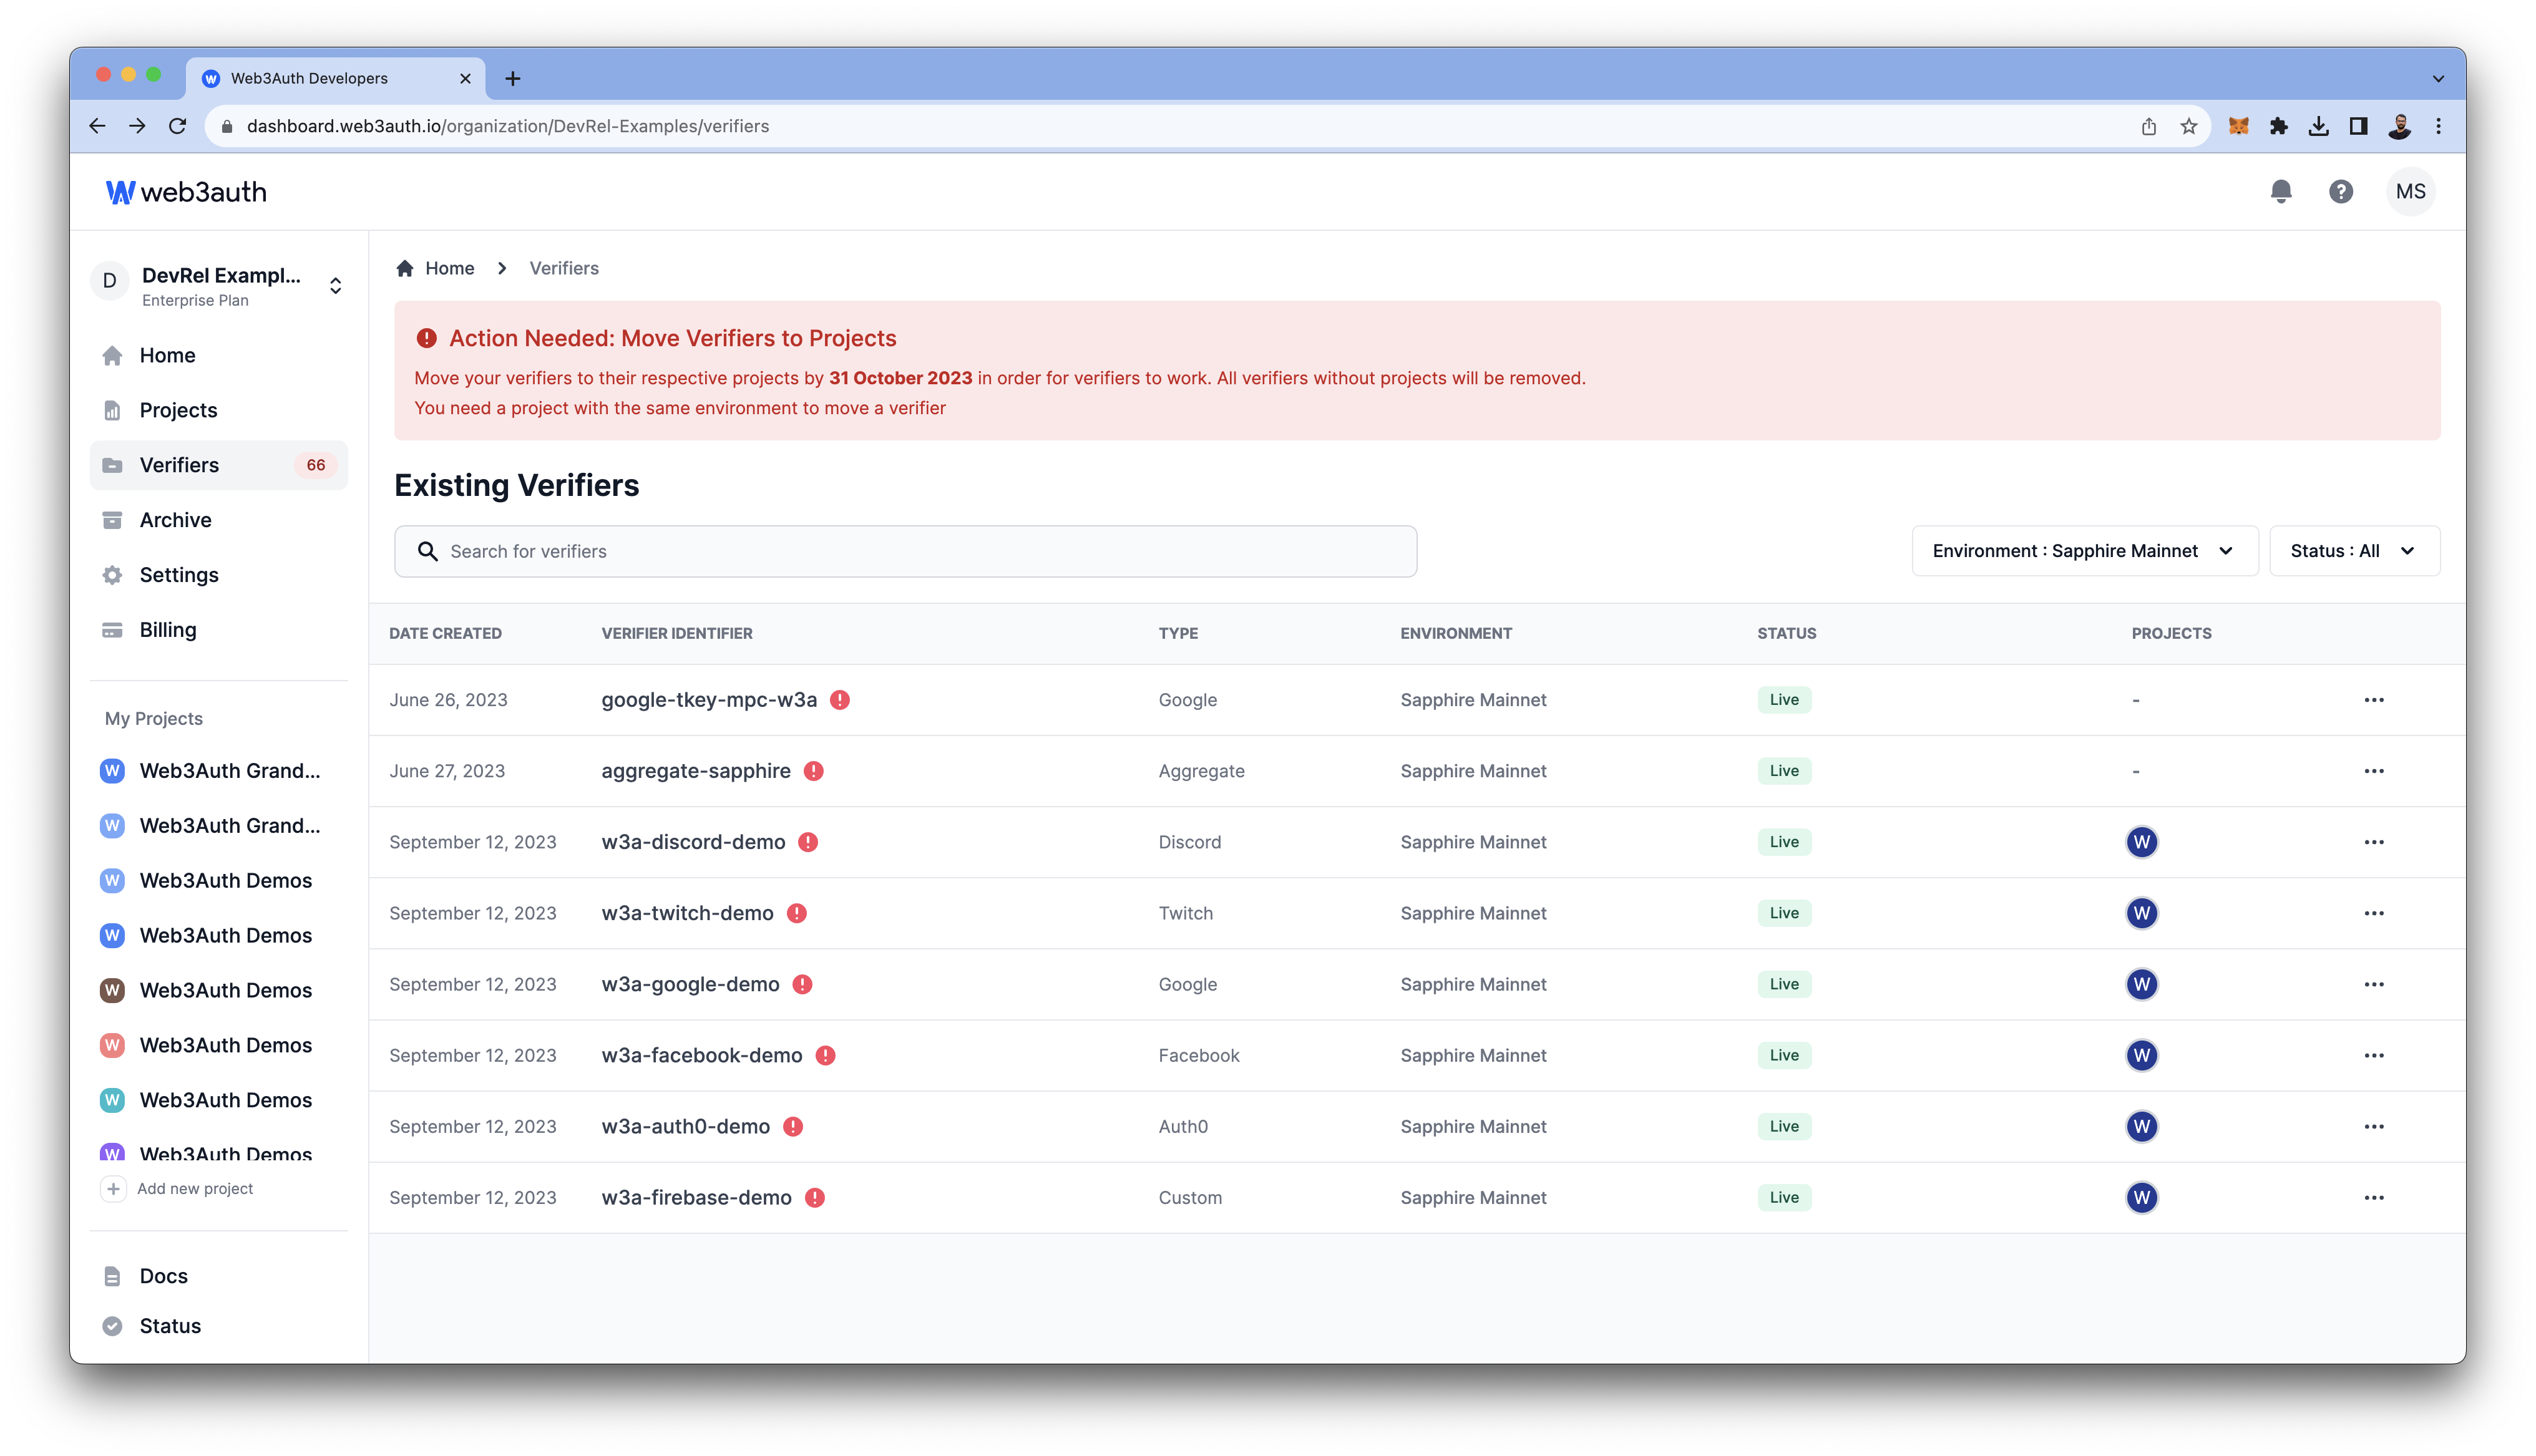This screenshot has width=2536, height=1456.
Task: Open Status link in sidebar
Action: pos(170,1326)
